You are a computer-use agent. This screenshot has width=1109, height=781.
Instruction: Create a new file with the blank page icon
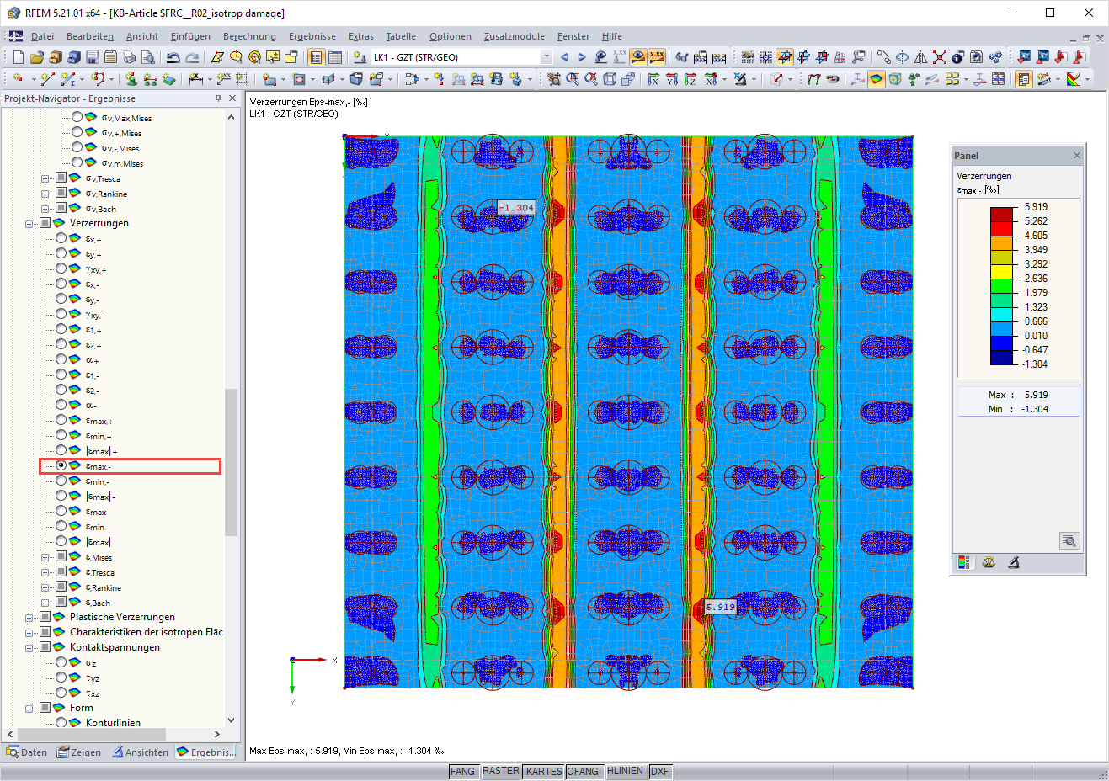[18, 57]
